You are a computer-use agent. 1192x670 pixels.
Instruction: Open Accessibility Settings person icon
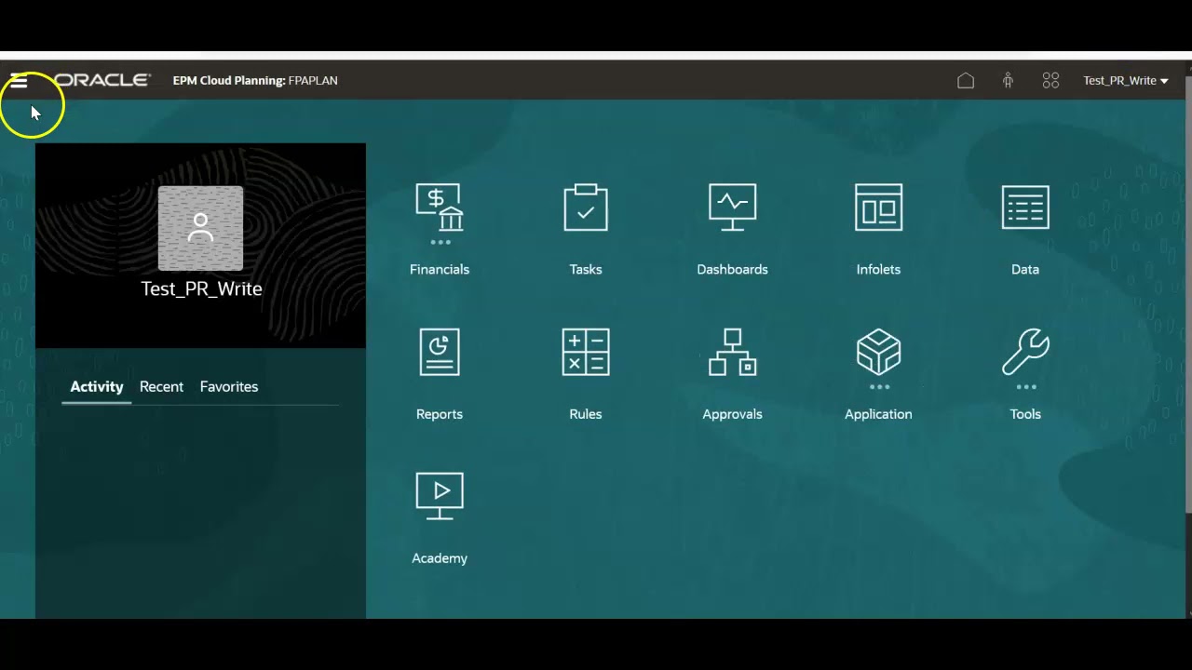tap(1008, 81)
